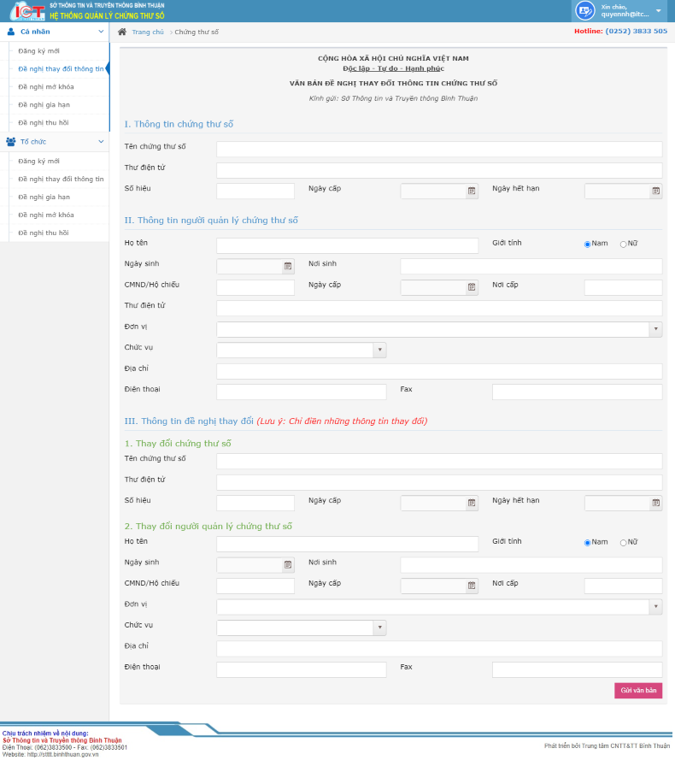This screenshot has width=675, height=766.
Task: Choose Nữ in Thay đổi người quản lý section
Action: 624,543
